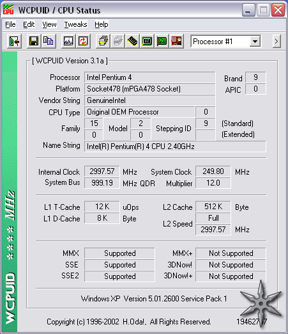288x334 pixels.
Task: Click the copy to clipboard icon
Action: (x=49, y=41)
